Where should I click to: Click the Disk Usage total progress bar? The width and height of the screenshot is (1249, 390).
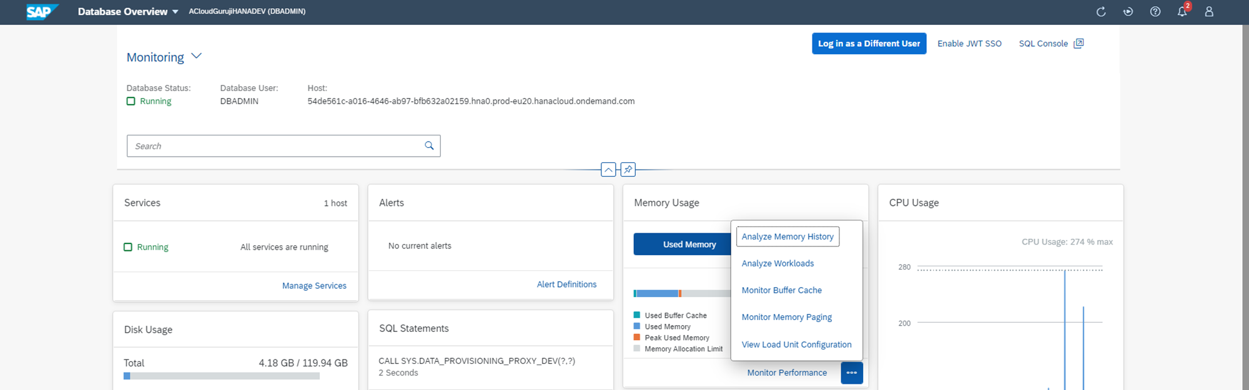pos(222,376)
